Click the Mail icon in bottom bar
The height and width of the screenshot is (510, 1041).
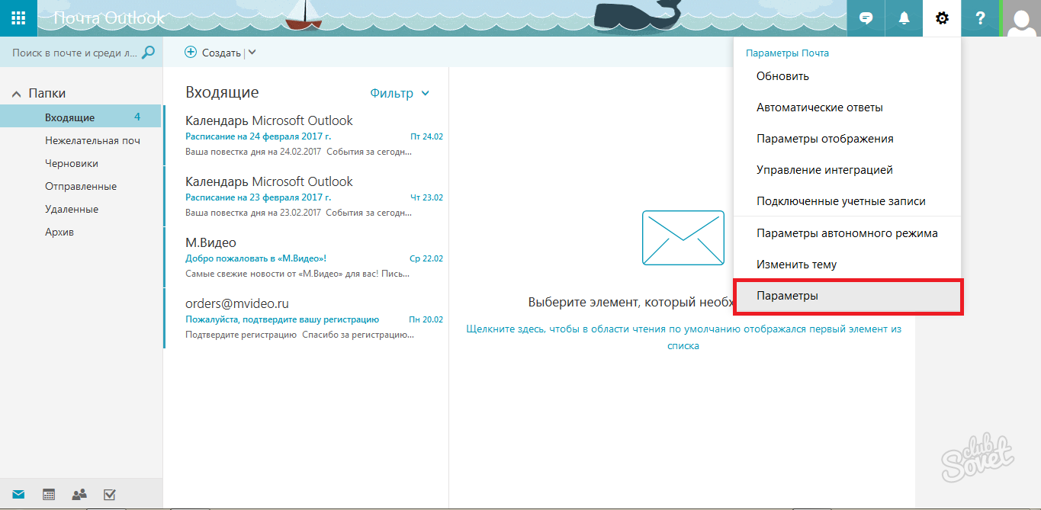[18, 495]
